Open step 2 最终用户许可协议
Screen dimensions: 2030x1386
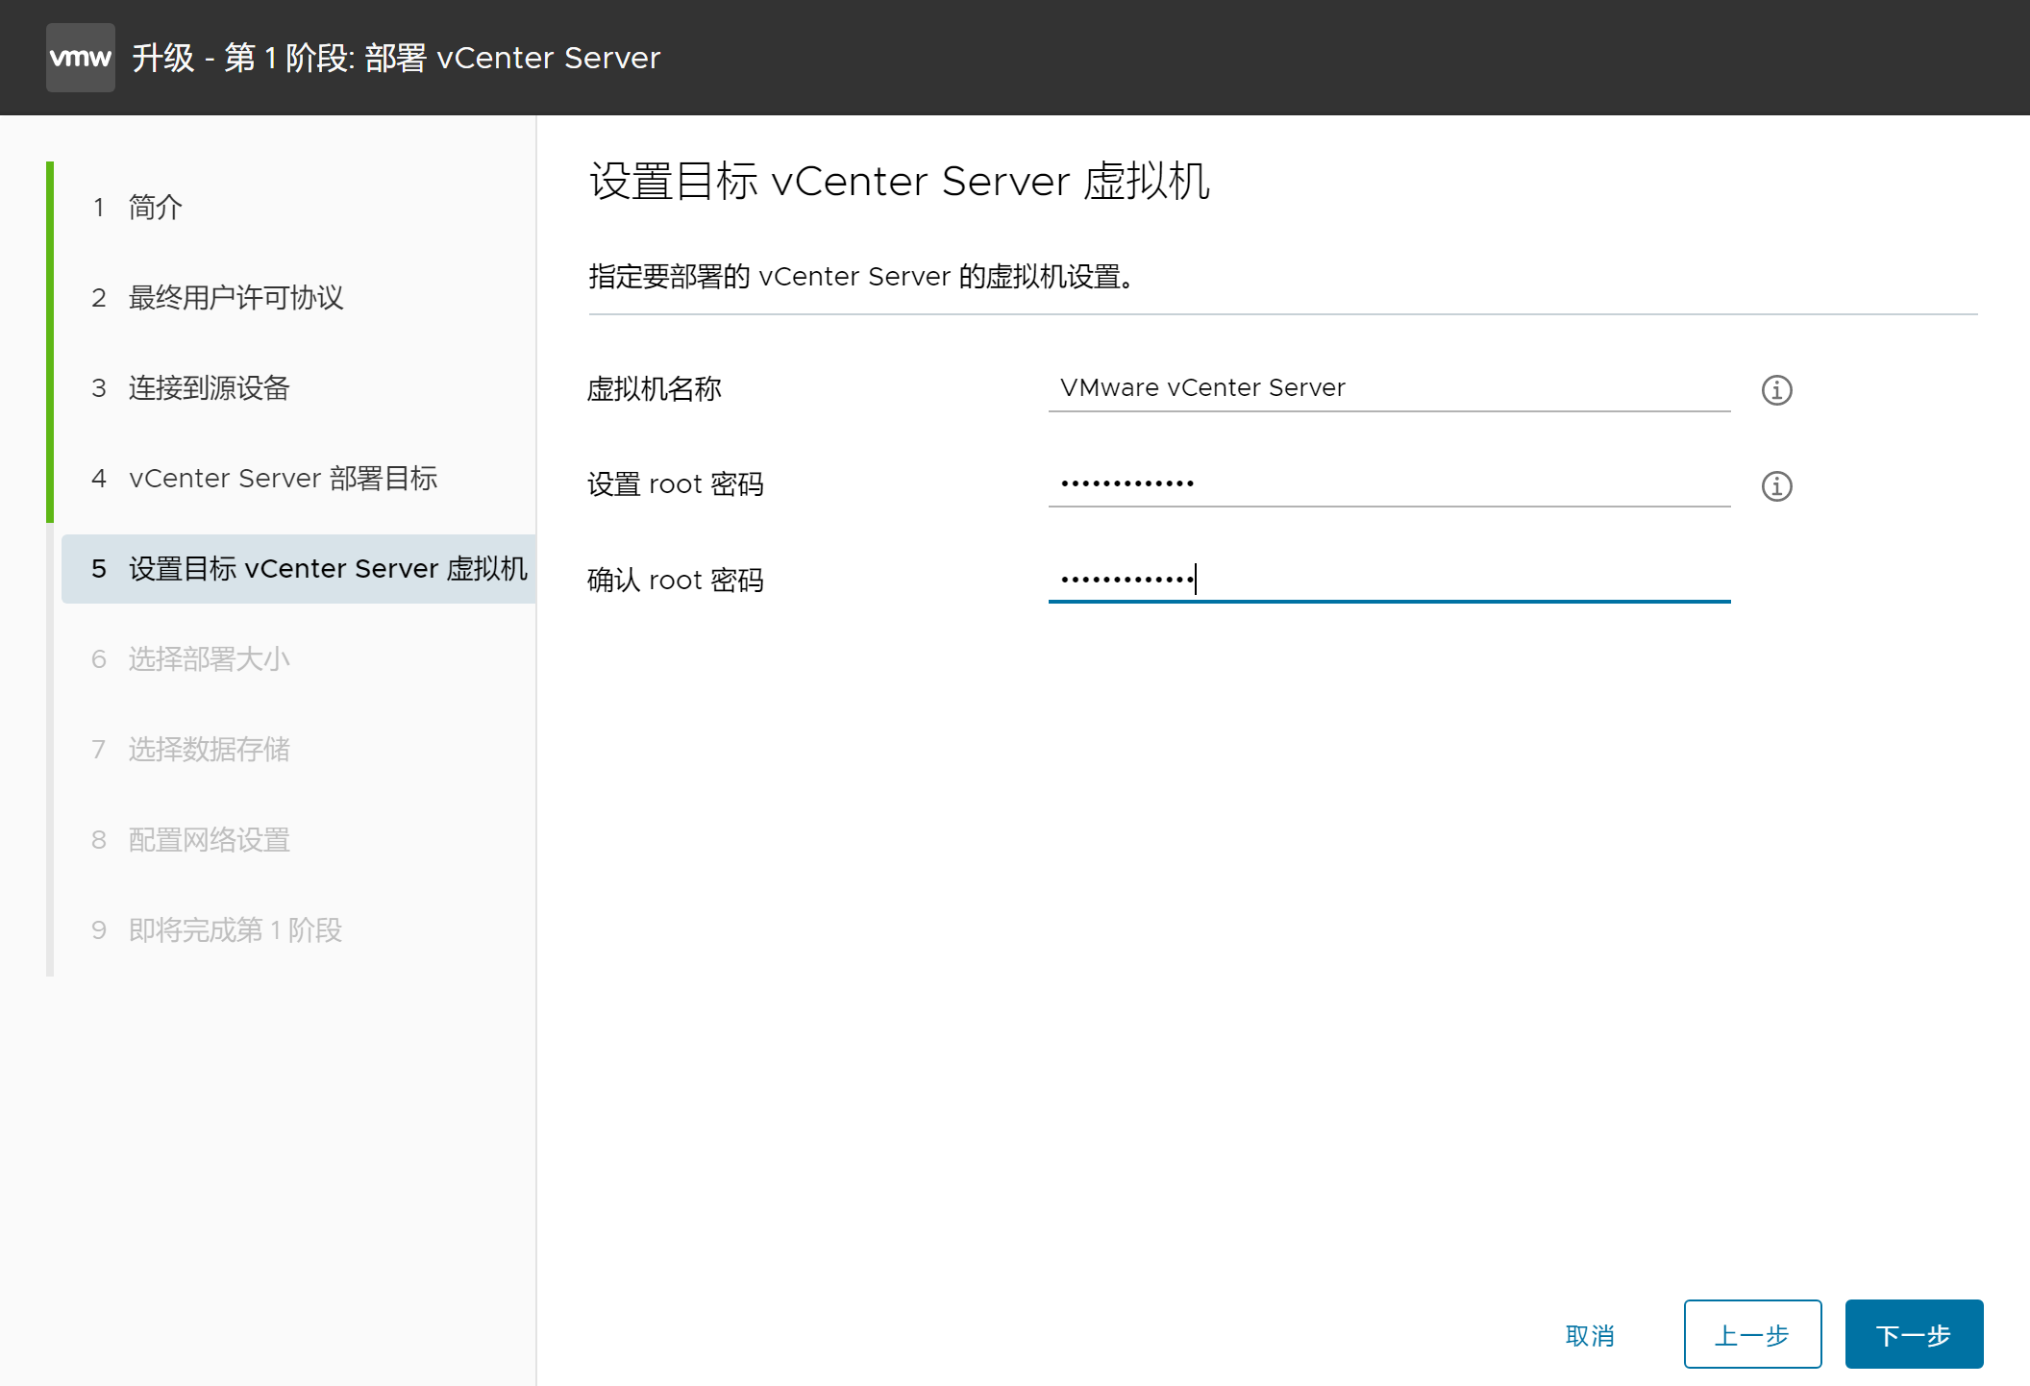217,297
